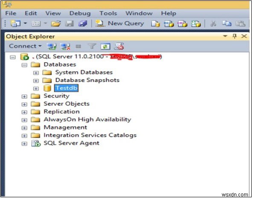Click the Open File folder icon
This screenshot has height=199, width=253.
tap(56, 24)
